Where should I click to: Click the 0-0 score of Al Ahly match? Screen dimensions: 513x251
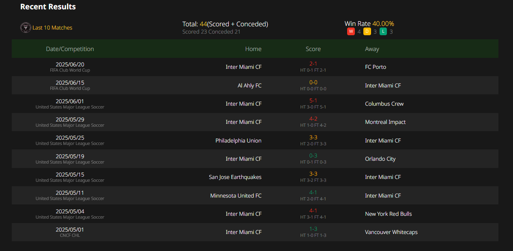click(313, 82)
